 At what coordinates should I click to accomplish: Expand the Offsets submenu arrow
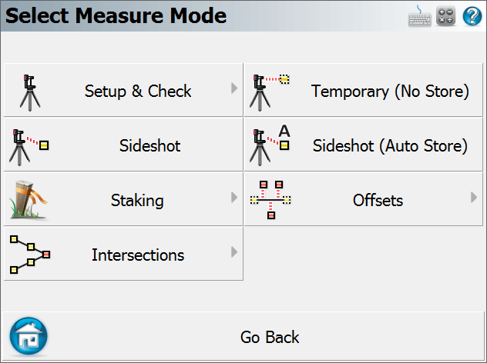(474, 198)
